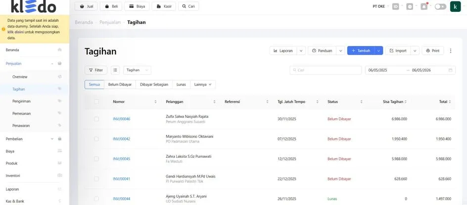Screen dimensions: 467x205
Task: Open the user avatar 'k' menu
Action: click(x=456, y=6)
